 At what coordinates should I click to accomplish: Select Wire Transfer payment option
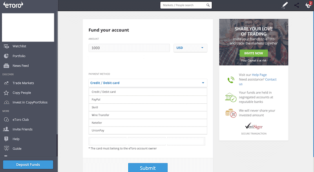tap(148, 115)
